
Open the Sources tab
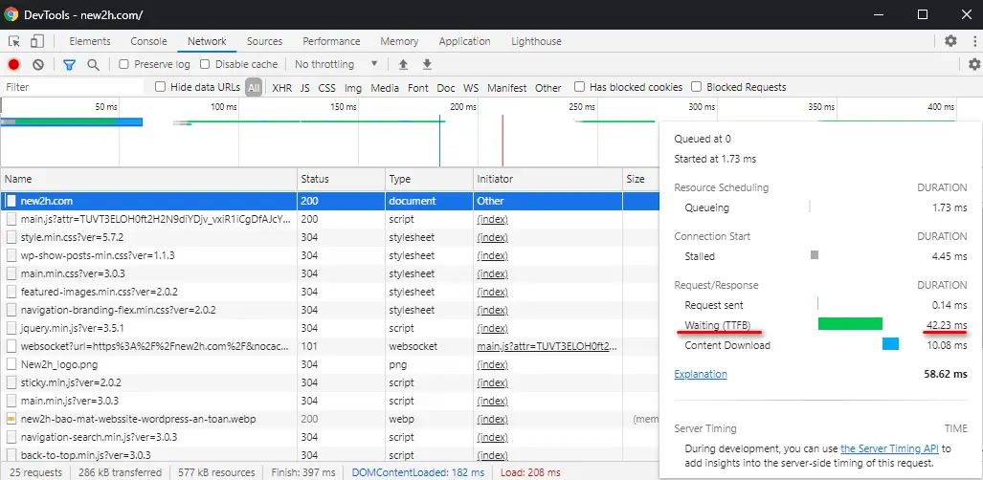click(x=264, y=41)
